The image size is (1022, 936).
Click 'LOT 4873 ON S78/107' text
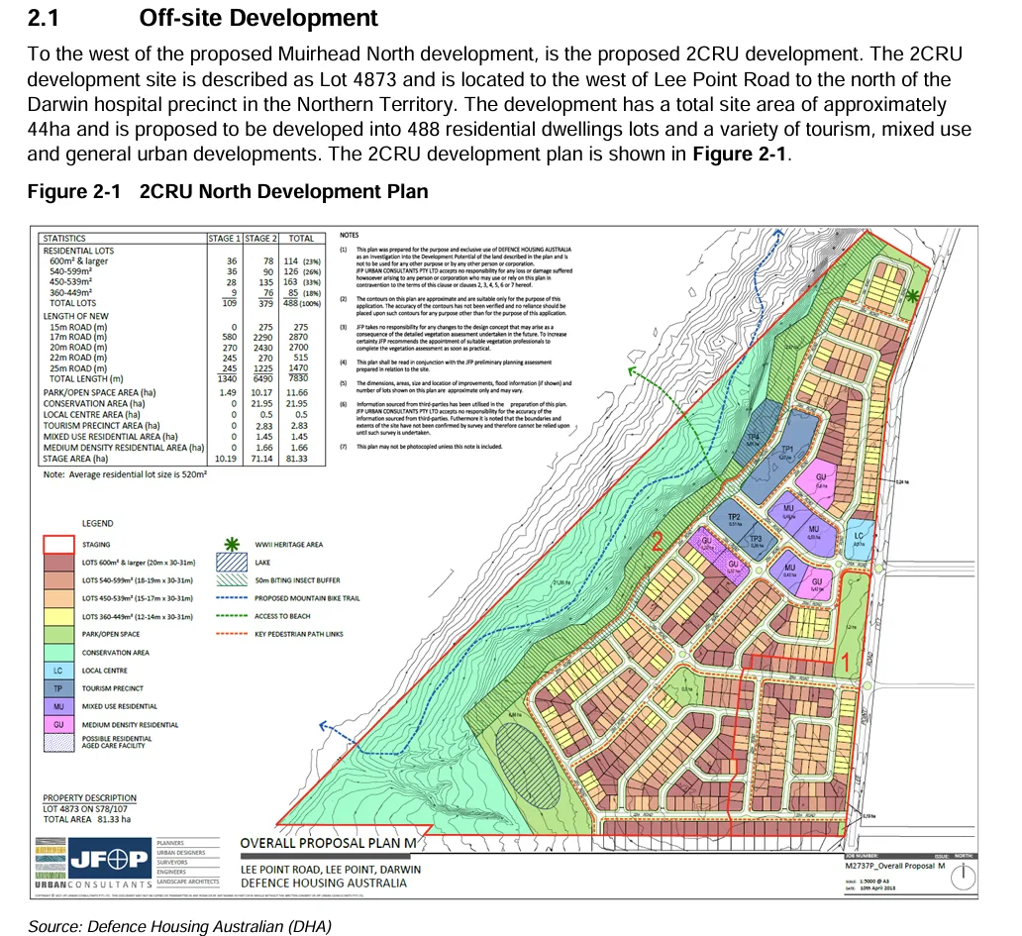pyautogui.click(x=85, y=809)
